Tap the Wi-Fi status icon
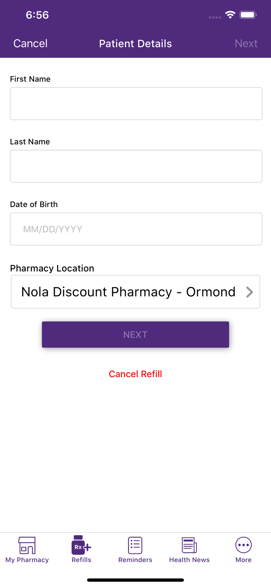 (230, 15)
